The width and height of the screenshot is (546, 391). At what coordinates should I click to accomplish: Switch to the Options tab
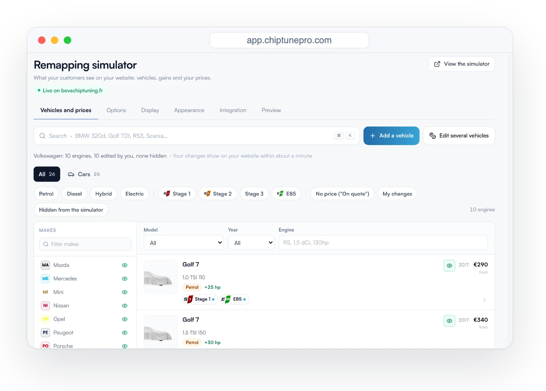(116, 110)
